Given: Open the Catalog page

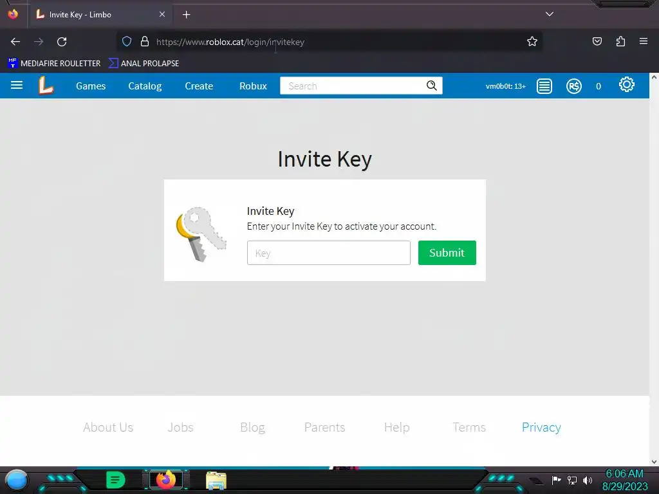Looking at the screenshot, I should (x=145, y=86).
